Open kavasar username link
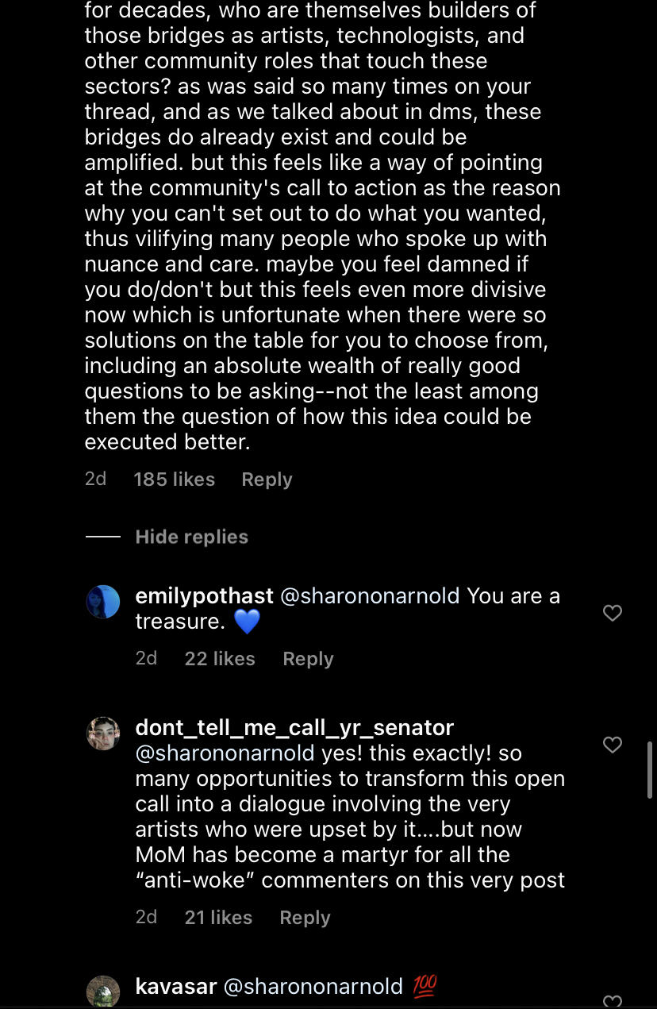 pos(175,987)
